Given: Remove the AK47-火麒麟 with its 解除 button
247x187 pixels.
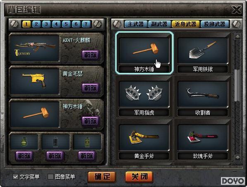Looking at the screenshot, I should coord(91,55).
